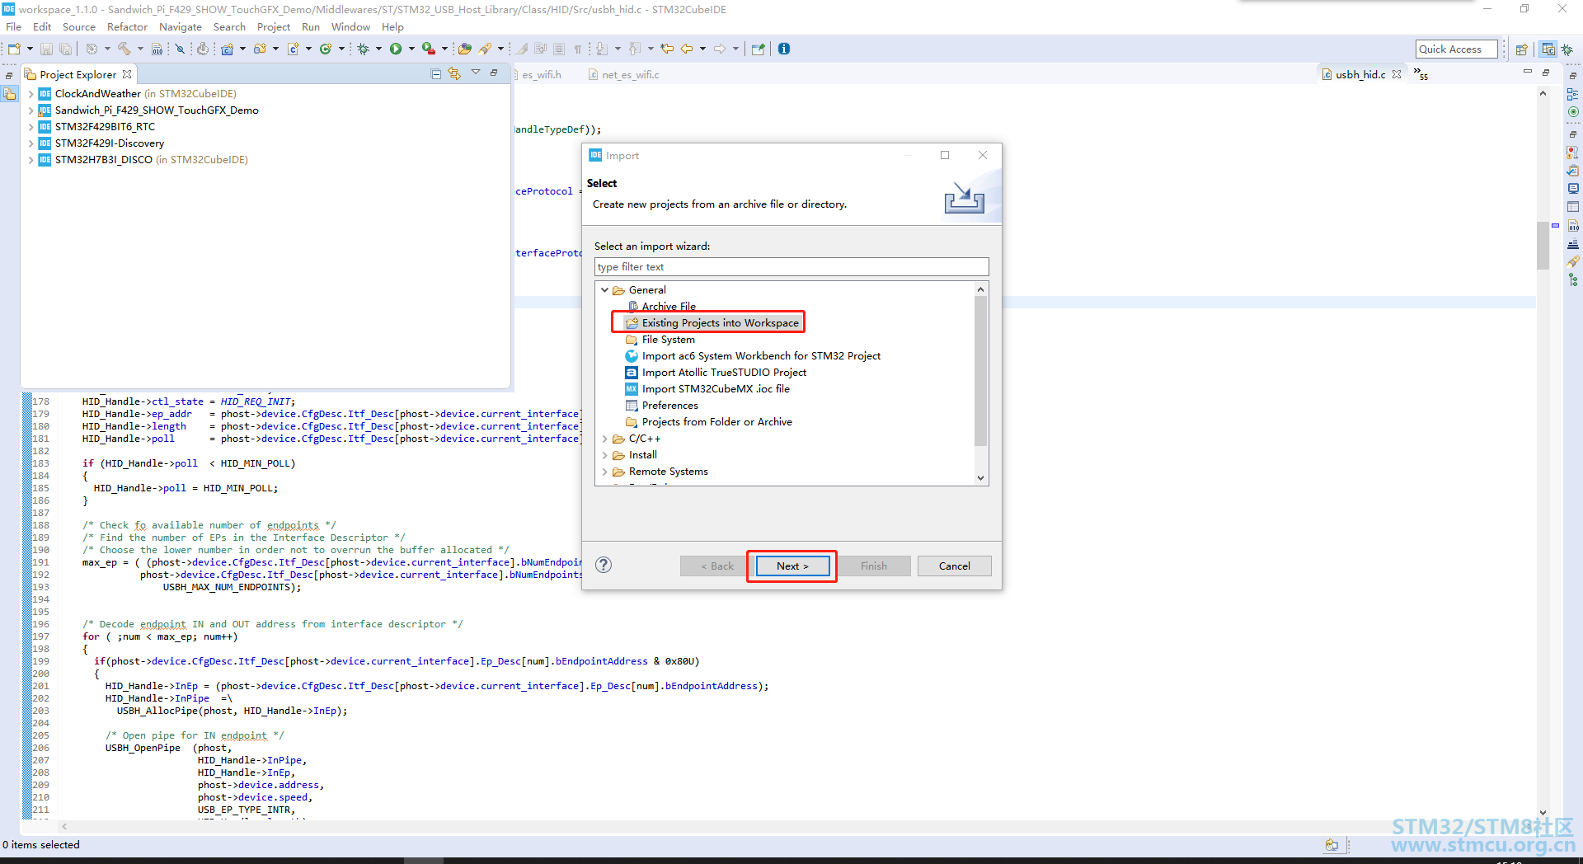Open the Console view icon on right sidebar

(1573, 189)
